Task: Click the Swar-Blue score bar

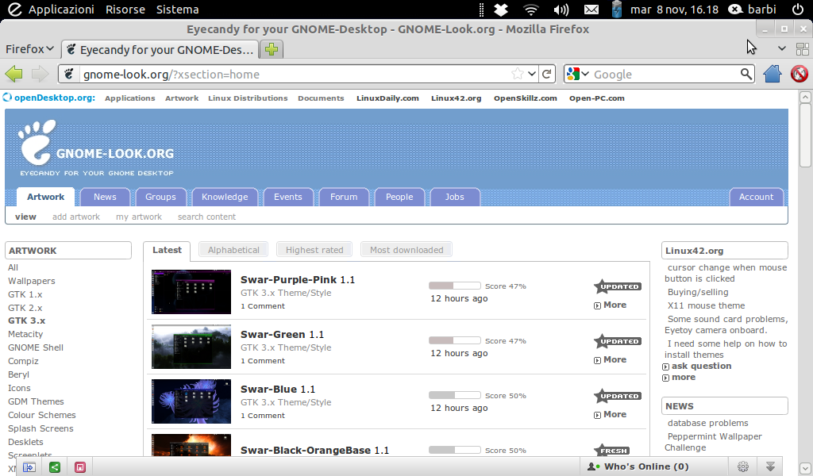Action: [455, 395]
